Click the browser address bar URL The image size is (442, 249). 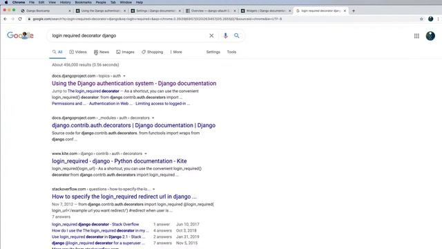(157, 19)
